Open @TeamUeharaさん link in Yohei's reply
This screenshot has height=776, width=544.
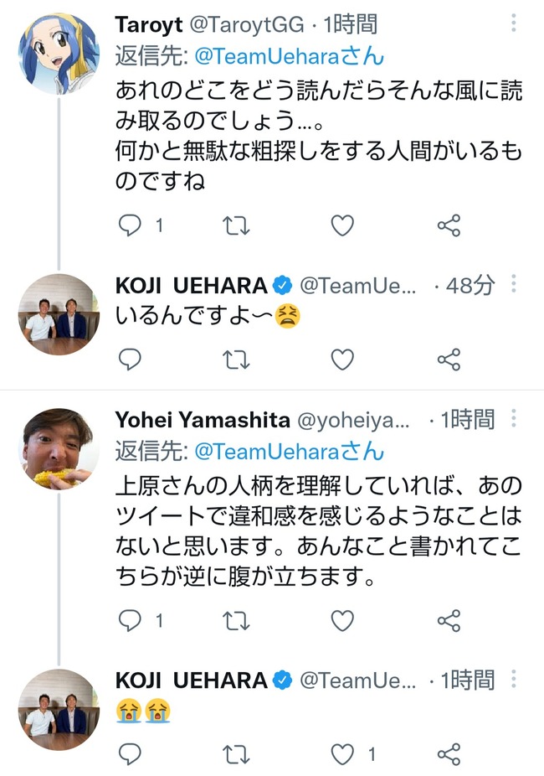click(289, 452)
